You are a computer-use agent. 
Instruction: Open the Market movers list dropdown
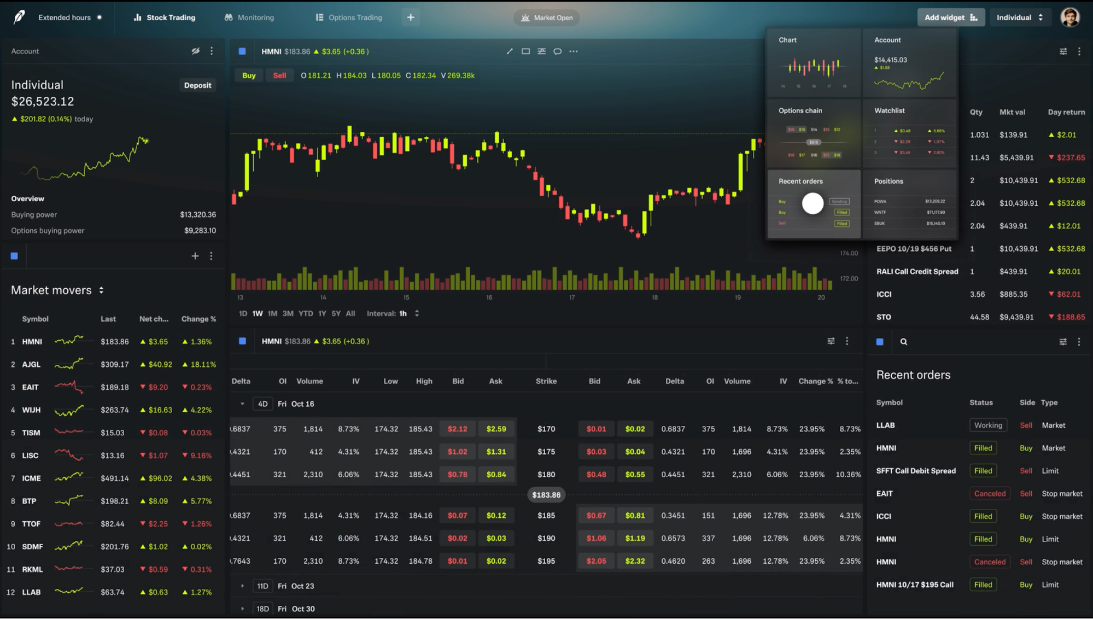[101, 290]
